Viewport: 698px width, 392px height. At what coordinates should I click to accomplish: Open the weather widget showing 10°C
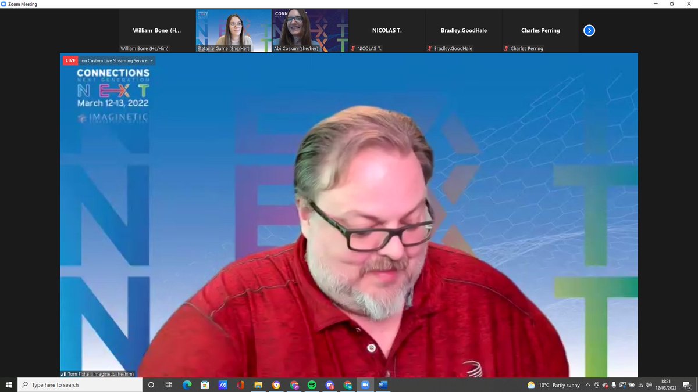click(x=554, y=385)
